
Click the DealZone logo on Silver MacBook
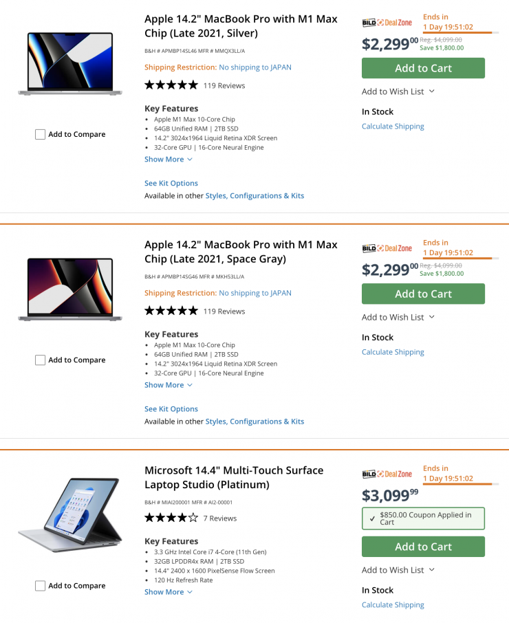[x=387, y=23]
